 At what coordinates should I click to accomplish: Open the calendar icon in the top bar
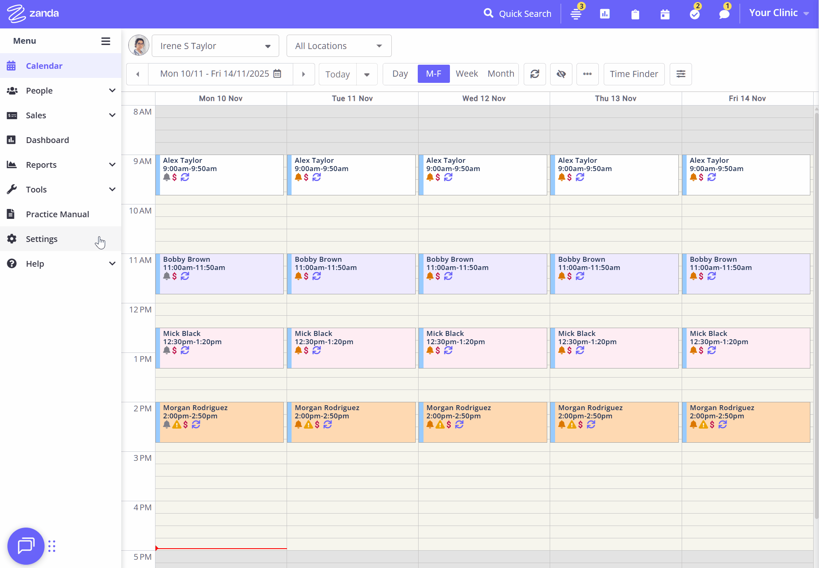coord(665,14)
